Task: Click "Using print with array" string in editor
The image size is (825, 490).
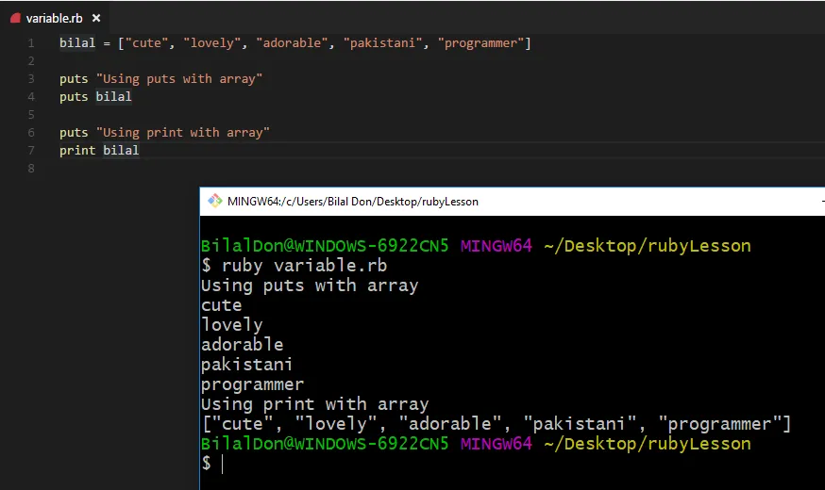Action: pyautogui.click(x=182, y=132)
